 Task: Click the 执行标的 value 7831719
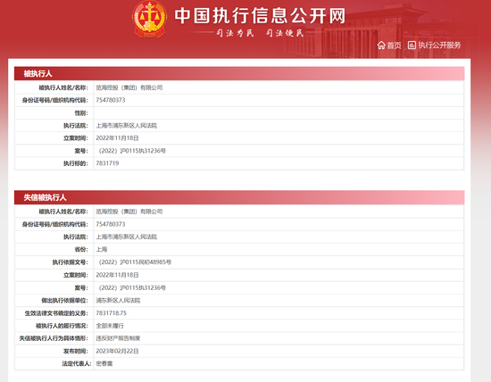click(107, 163)
